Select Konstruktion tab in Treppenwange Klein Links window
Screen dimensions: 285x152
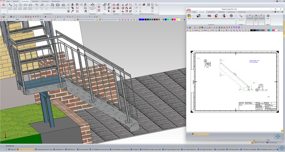pyautogui.click(x=211, y=12)
